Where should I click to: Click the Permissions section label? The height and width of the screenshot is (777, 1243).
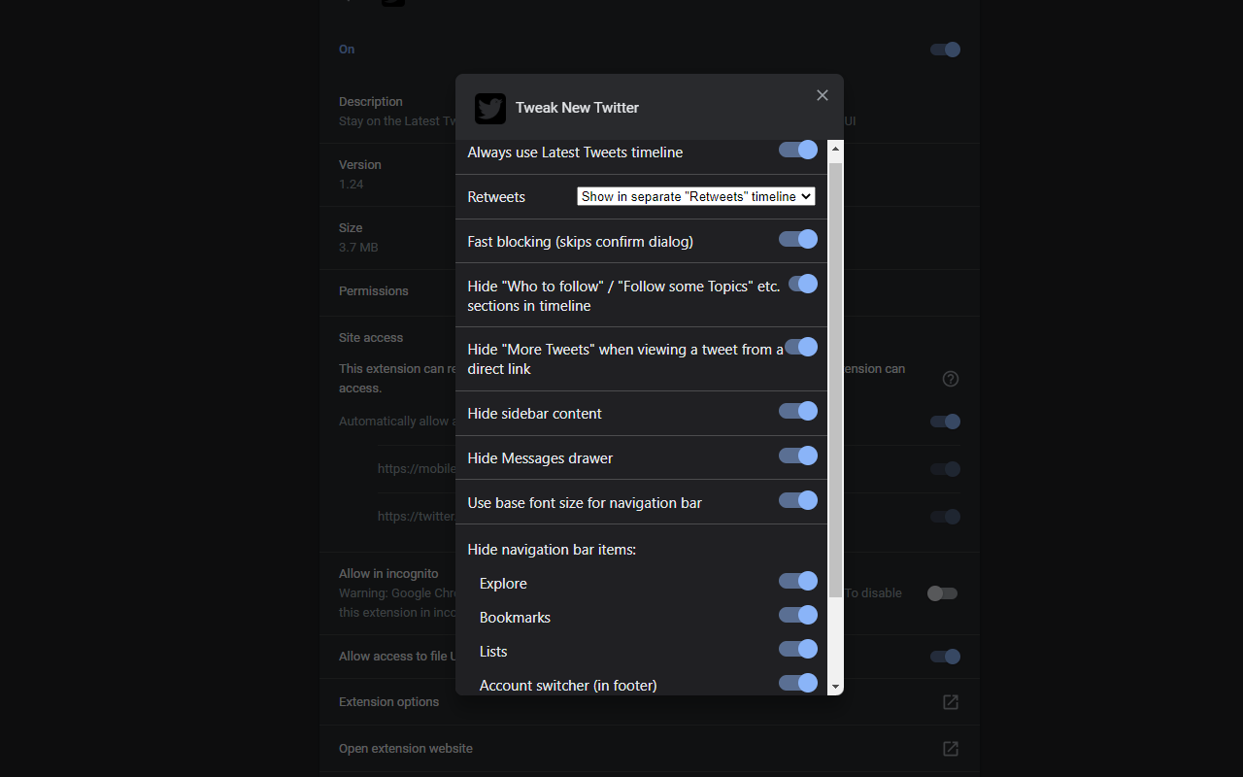click(x=374, y=291)
